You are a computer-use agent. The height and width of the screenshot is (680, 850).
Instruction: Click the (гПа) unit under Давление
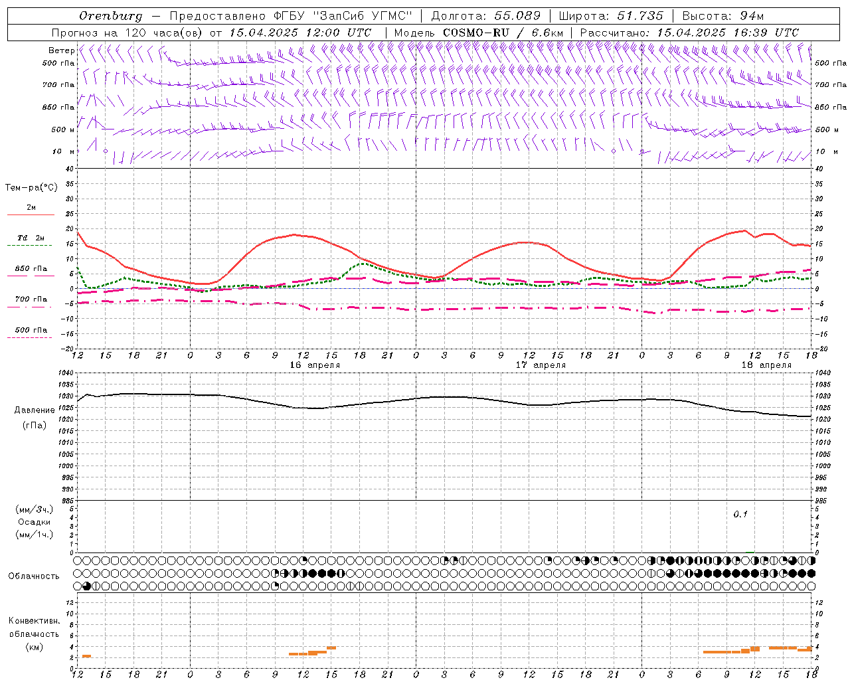point(35,426)
